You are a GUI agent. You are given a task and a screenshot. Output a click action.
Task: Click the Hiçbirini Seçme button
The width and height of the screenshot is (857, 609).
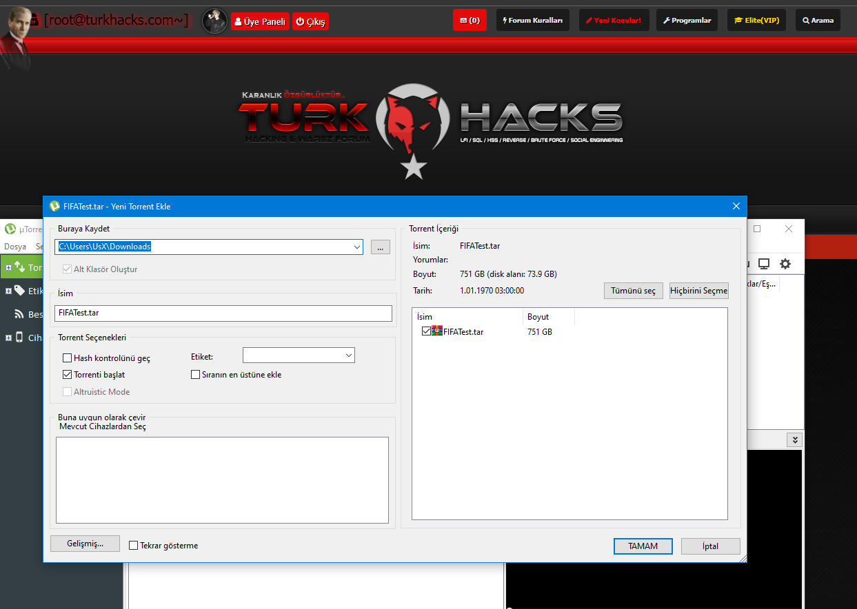point(698,291)
